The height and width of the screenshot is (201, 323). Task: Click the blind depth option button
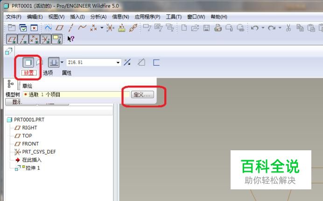point(54,62)
